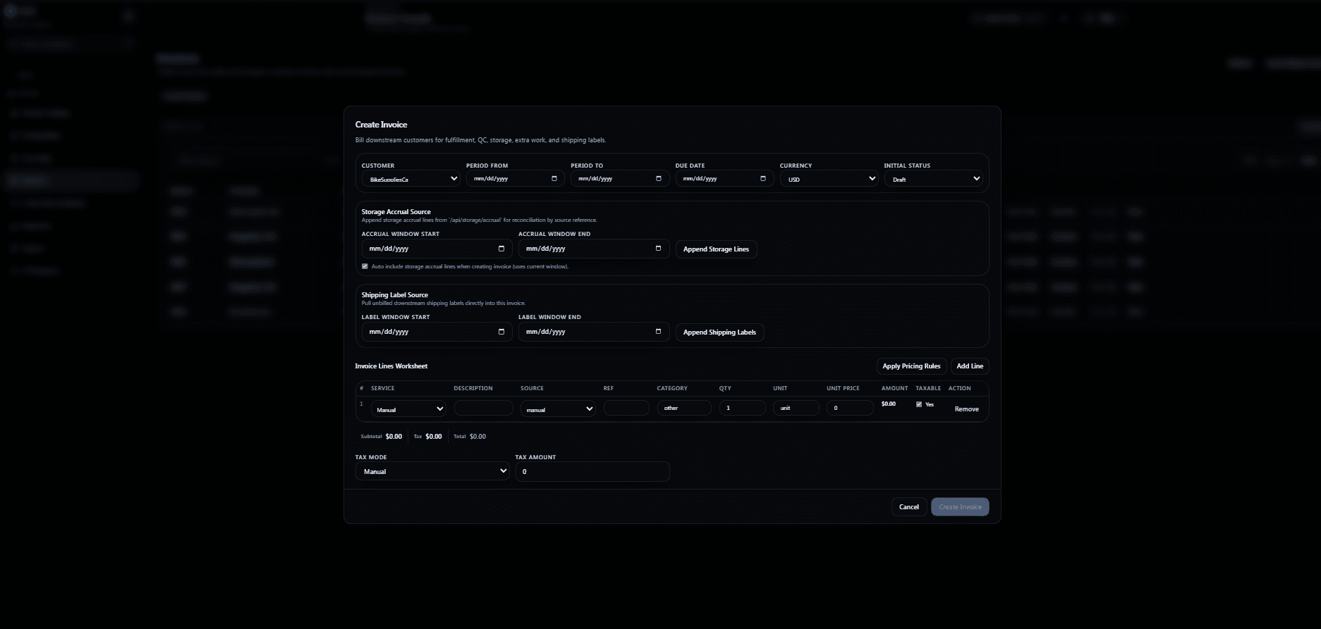The height and width of the screenshot is (629, 1321).
Task: Click the Total $0.00 value
Action: pyautogui.click(x=477, y=437)
